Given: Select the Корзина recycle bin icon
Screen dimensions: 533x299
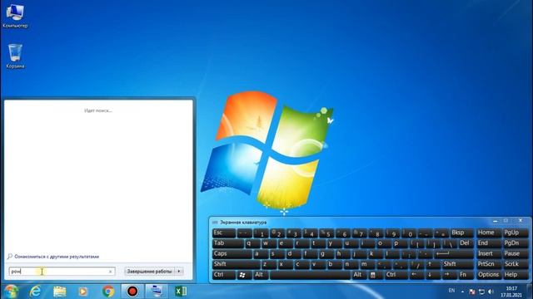Looking at the screenshot, I should (15, 56).
